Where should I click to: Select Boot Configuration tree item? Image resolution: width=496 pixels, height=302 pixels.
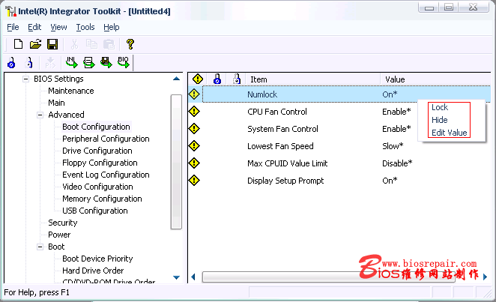coord(96,127)
